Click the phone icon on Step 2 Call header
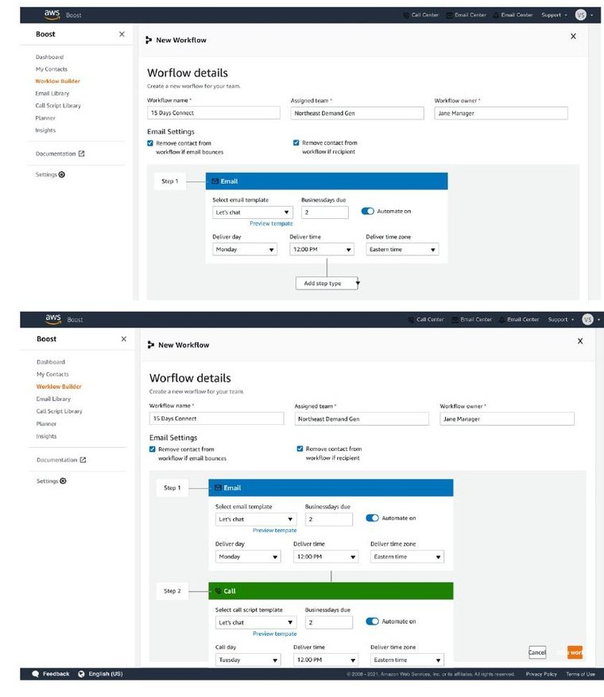This screenshot has height=697, width=604. click(218, 590)
